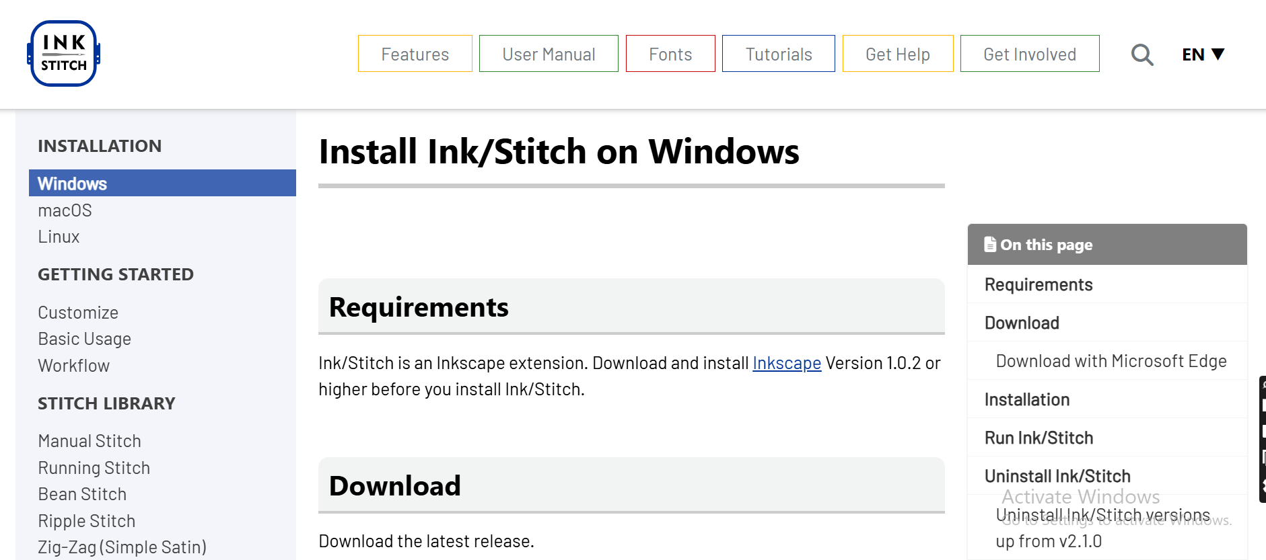This screenshot has height=560, width=1266.
Task: Open the Get Involved menu
Action: [x=1030, y=54]
